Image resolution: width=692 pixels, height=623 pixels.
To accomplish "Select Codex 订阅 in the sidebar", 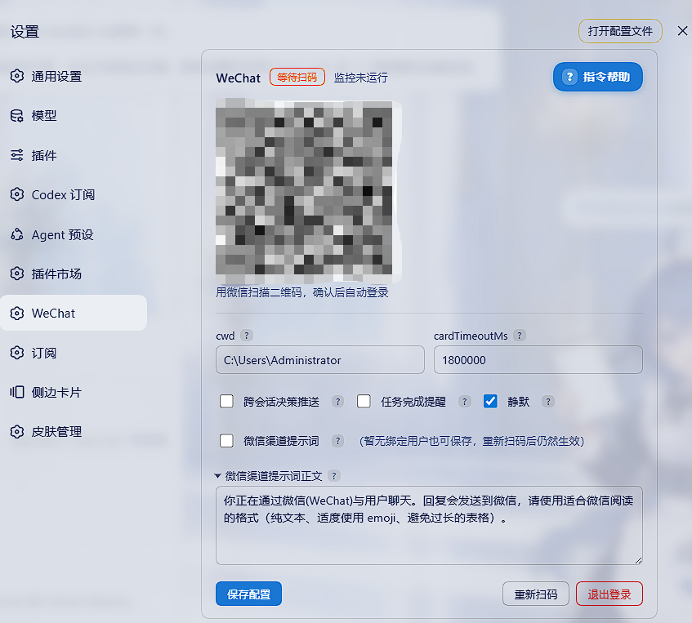I will pos(74,194).
